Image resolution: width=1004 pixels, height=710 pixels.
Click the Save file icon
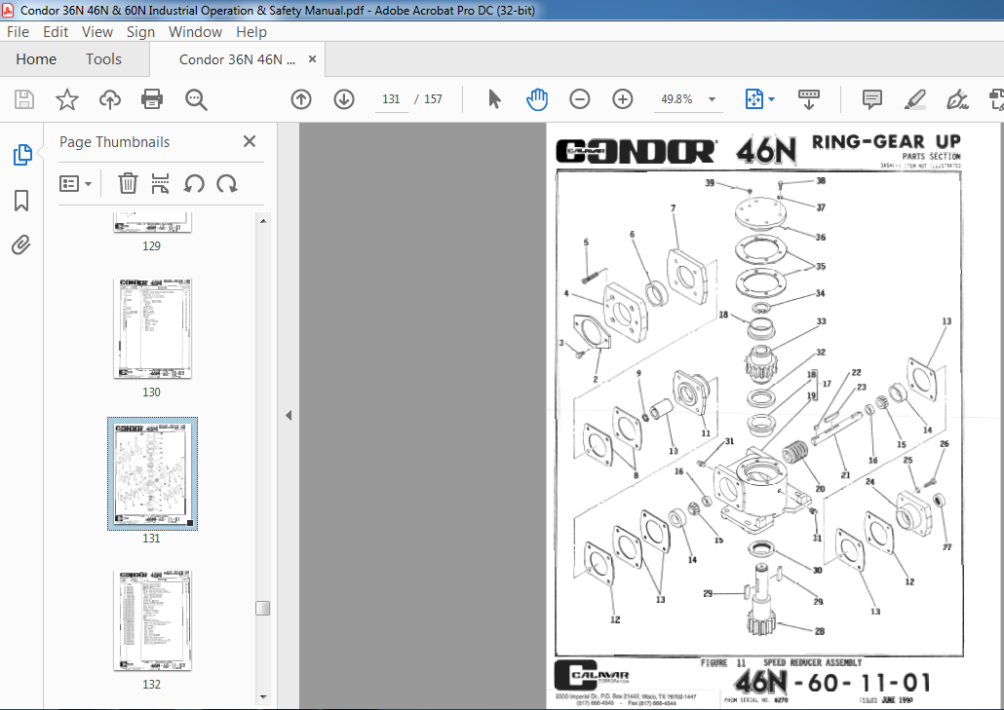(24, 99)
